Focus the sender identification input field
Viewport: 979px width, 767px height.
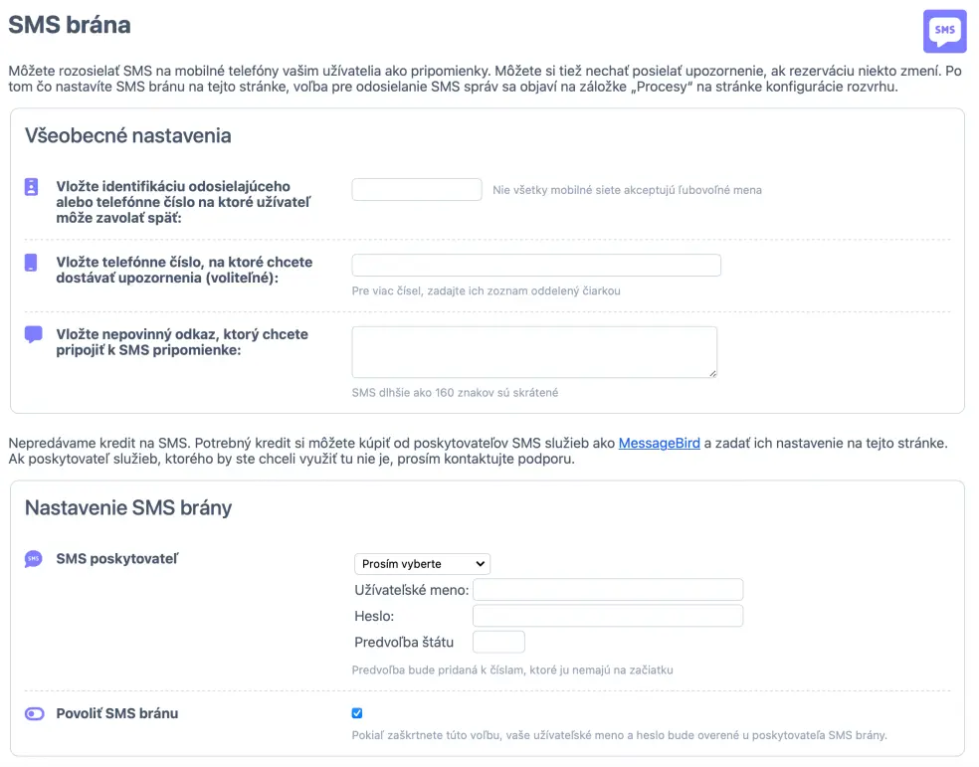416,189
